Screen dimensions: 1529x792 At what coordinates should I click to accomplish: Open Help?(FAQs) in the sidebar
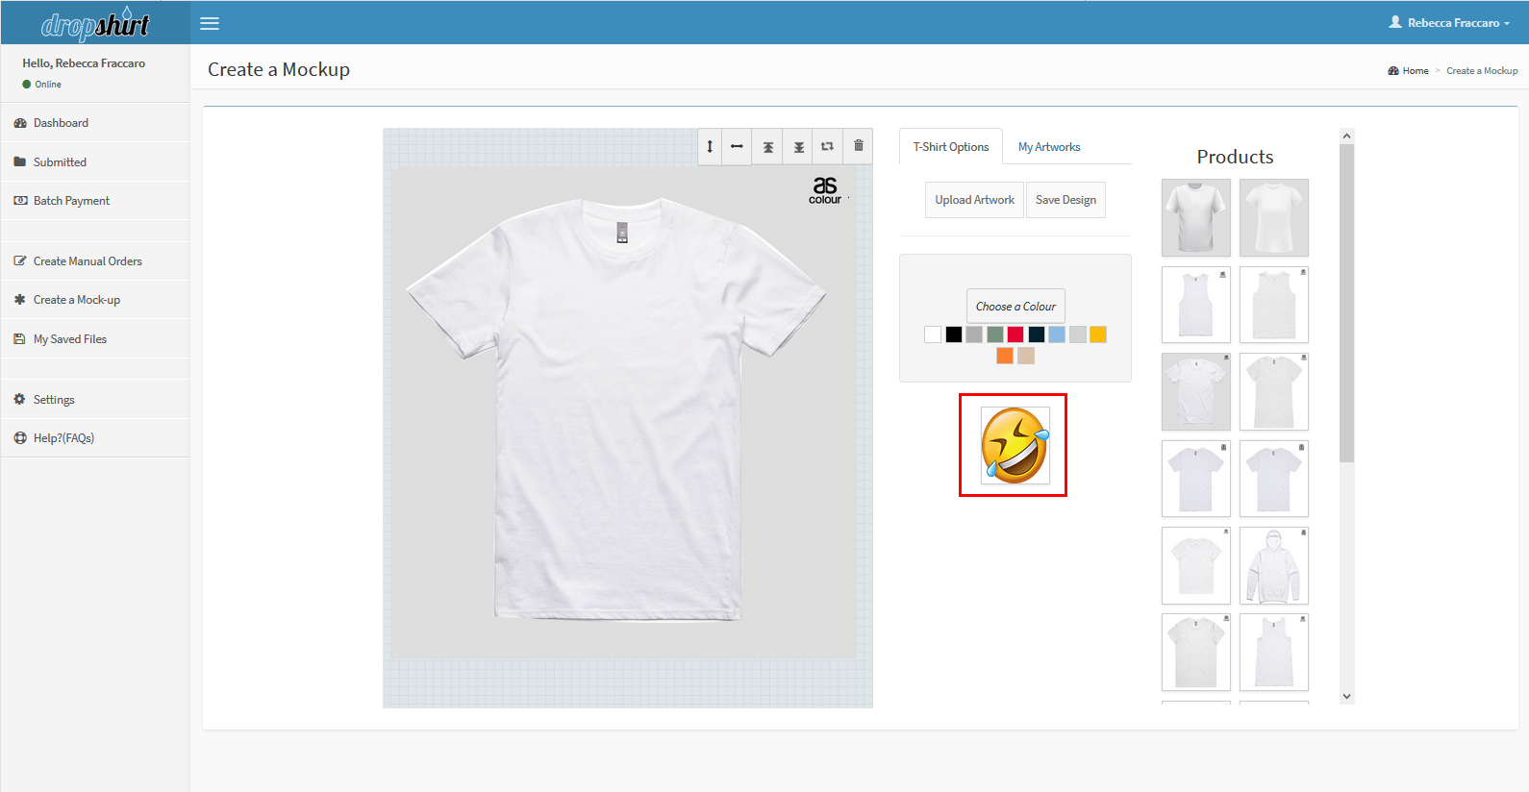click(95, 438)
